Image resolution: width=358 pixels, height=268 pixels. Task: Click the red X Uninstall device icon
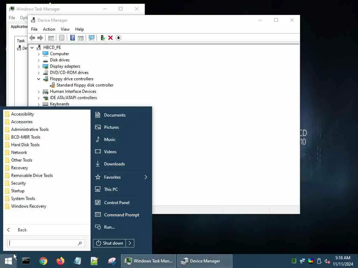coord(110,38)
